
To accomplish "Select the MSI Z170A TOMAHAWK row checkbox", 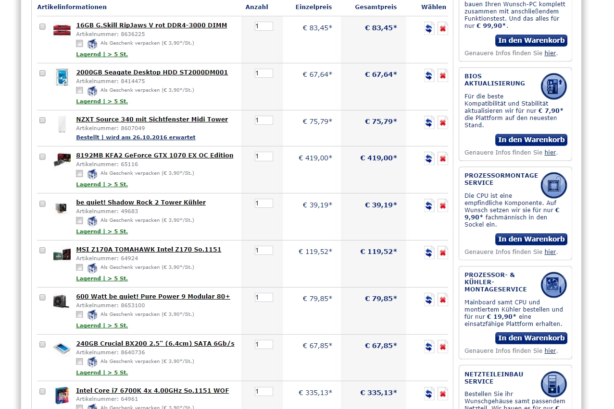I will (42, 250).
